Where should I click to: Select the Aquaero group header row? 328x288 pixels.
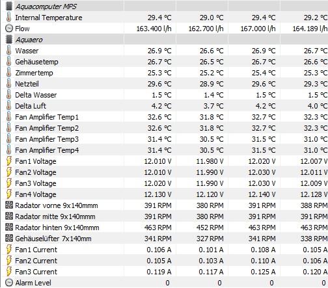point(165,40)
